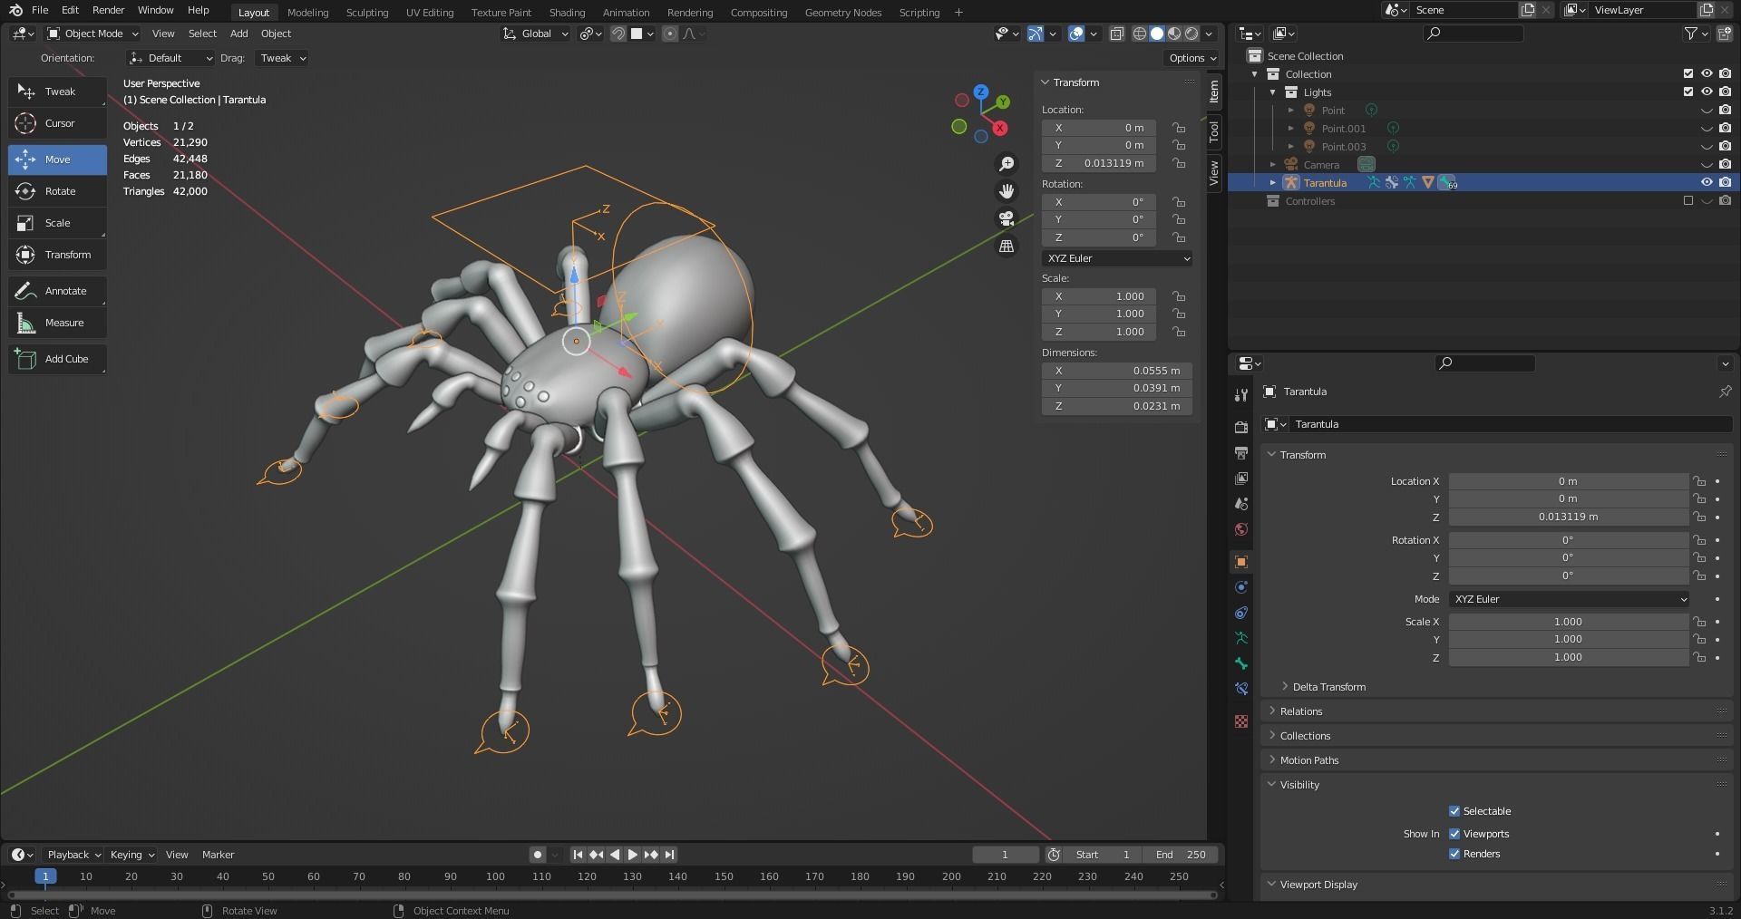This screenshot has height=919, width=1741.
Task: Play animation in reverse
Action: (x=615, y=855)
